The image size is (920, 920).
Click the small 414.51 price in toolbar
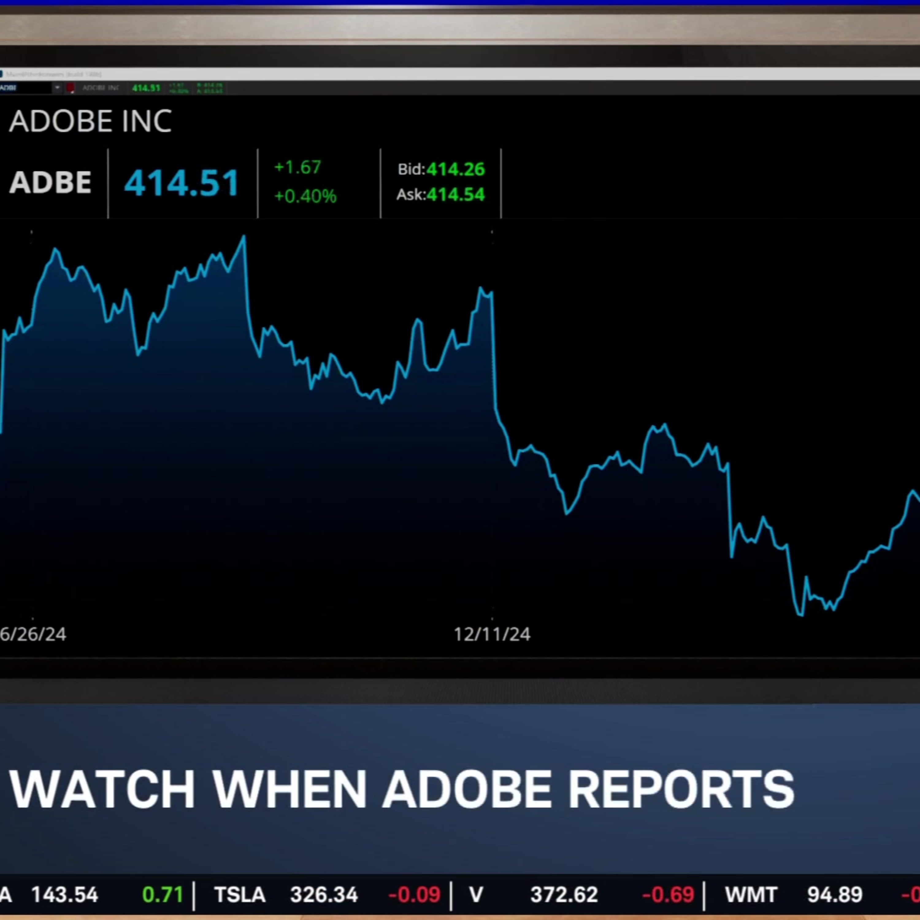coord(146,88)
